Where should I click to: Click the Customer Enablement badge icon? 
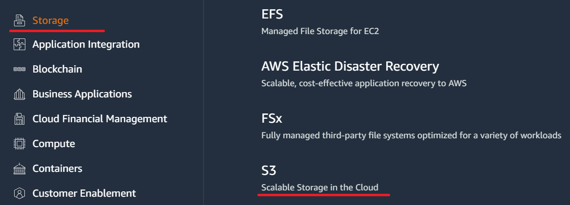[20, 193]
